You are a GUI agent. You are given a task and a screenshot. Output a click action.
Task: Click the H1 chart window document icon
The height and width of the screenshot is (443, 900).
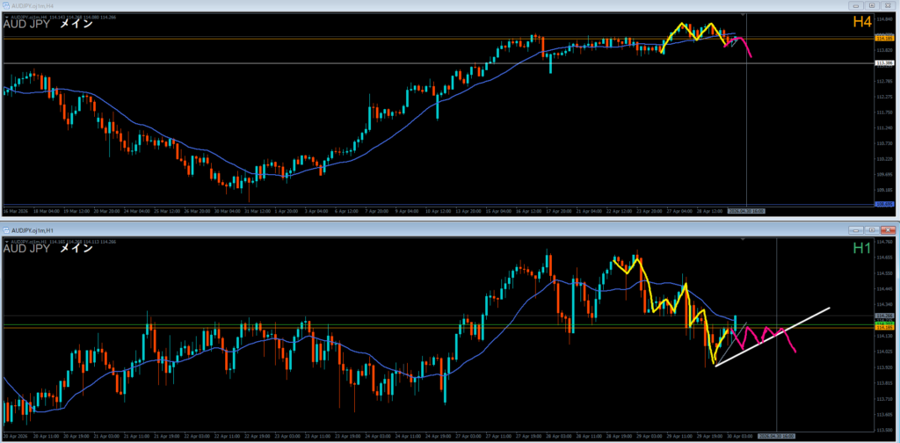coord(7,229)
